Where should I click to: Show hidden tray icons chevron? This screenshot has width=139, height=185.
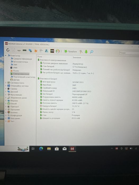tap(112, 149)
